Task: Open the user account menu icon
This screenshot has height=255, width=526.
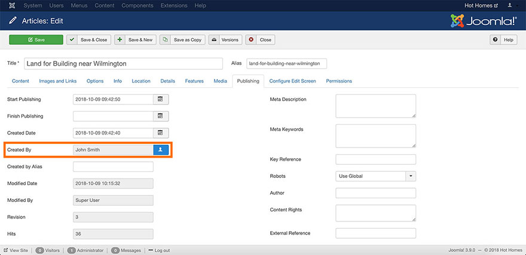Action: click(509, 5)
